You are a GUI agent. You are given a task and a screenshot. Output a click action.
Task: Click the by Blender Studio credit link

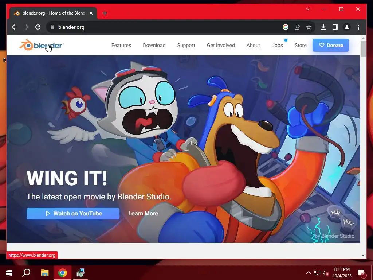[334, 236]
